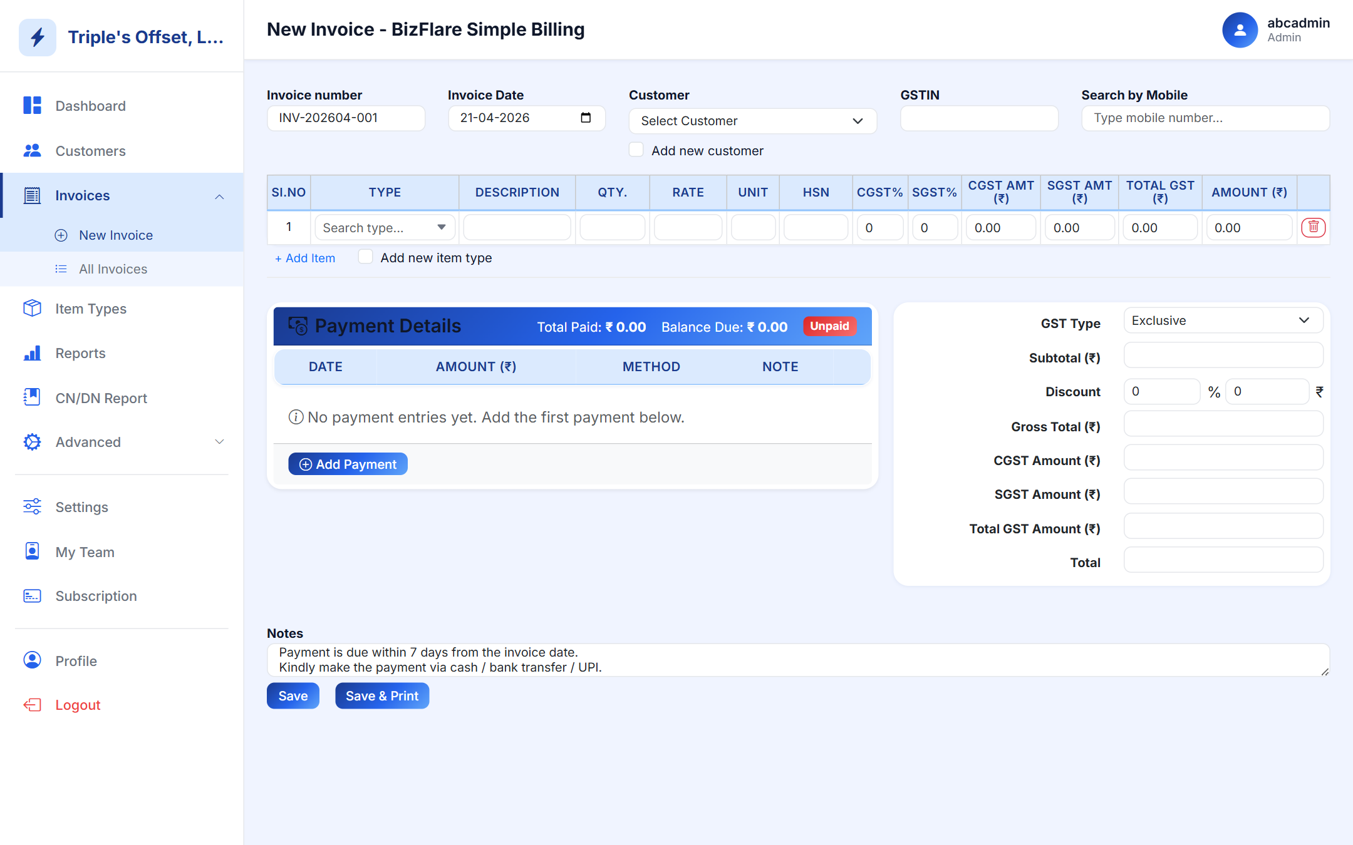The image size is (1353, 845).
Task: Enable the Add new customer checkbox
Action: click(x=636, y=150)
